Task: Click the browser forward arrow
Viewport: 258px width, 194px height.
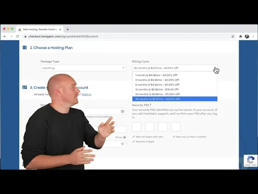Action: click(11, 37)
